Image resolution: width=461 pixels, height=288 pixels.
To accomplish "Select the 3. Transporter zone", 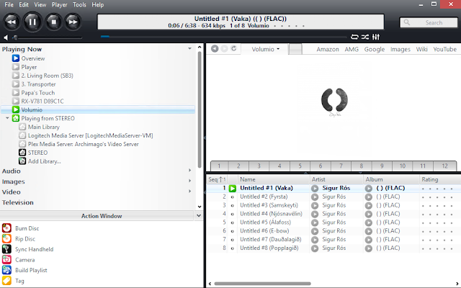I will (x=38, y=84).
